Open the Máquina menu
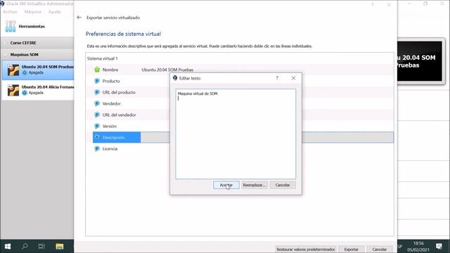This screenshot has width=450, height=253. [x=33, y=12]
